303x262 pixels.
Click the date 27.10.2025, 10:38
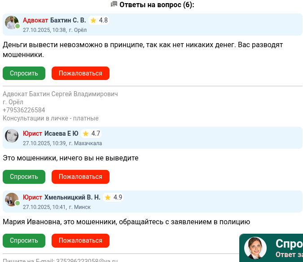[x=44, y=30]
